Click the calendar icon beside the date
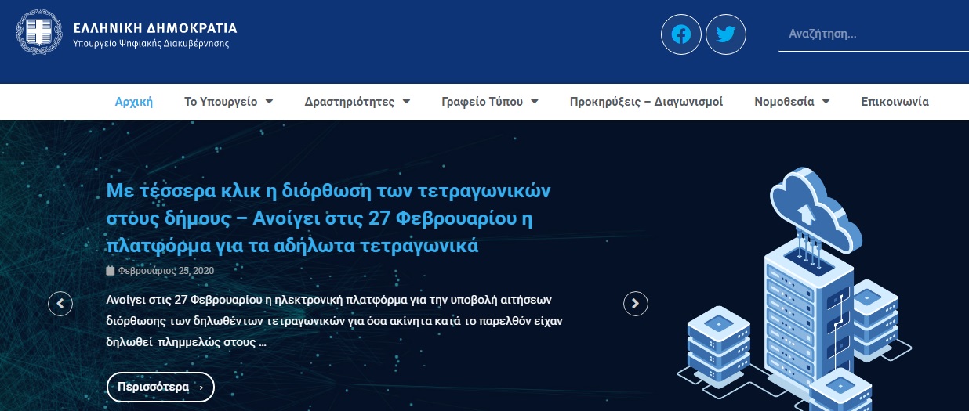Screen dimensions: 969x411 [111, 271]
